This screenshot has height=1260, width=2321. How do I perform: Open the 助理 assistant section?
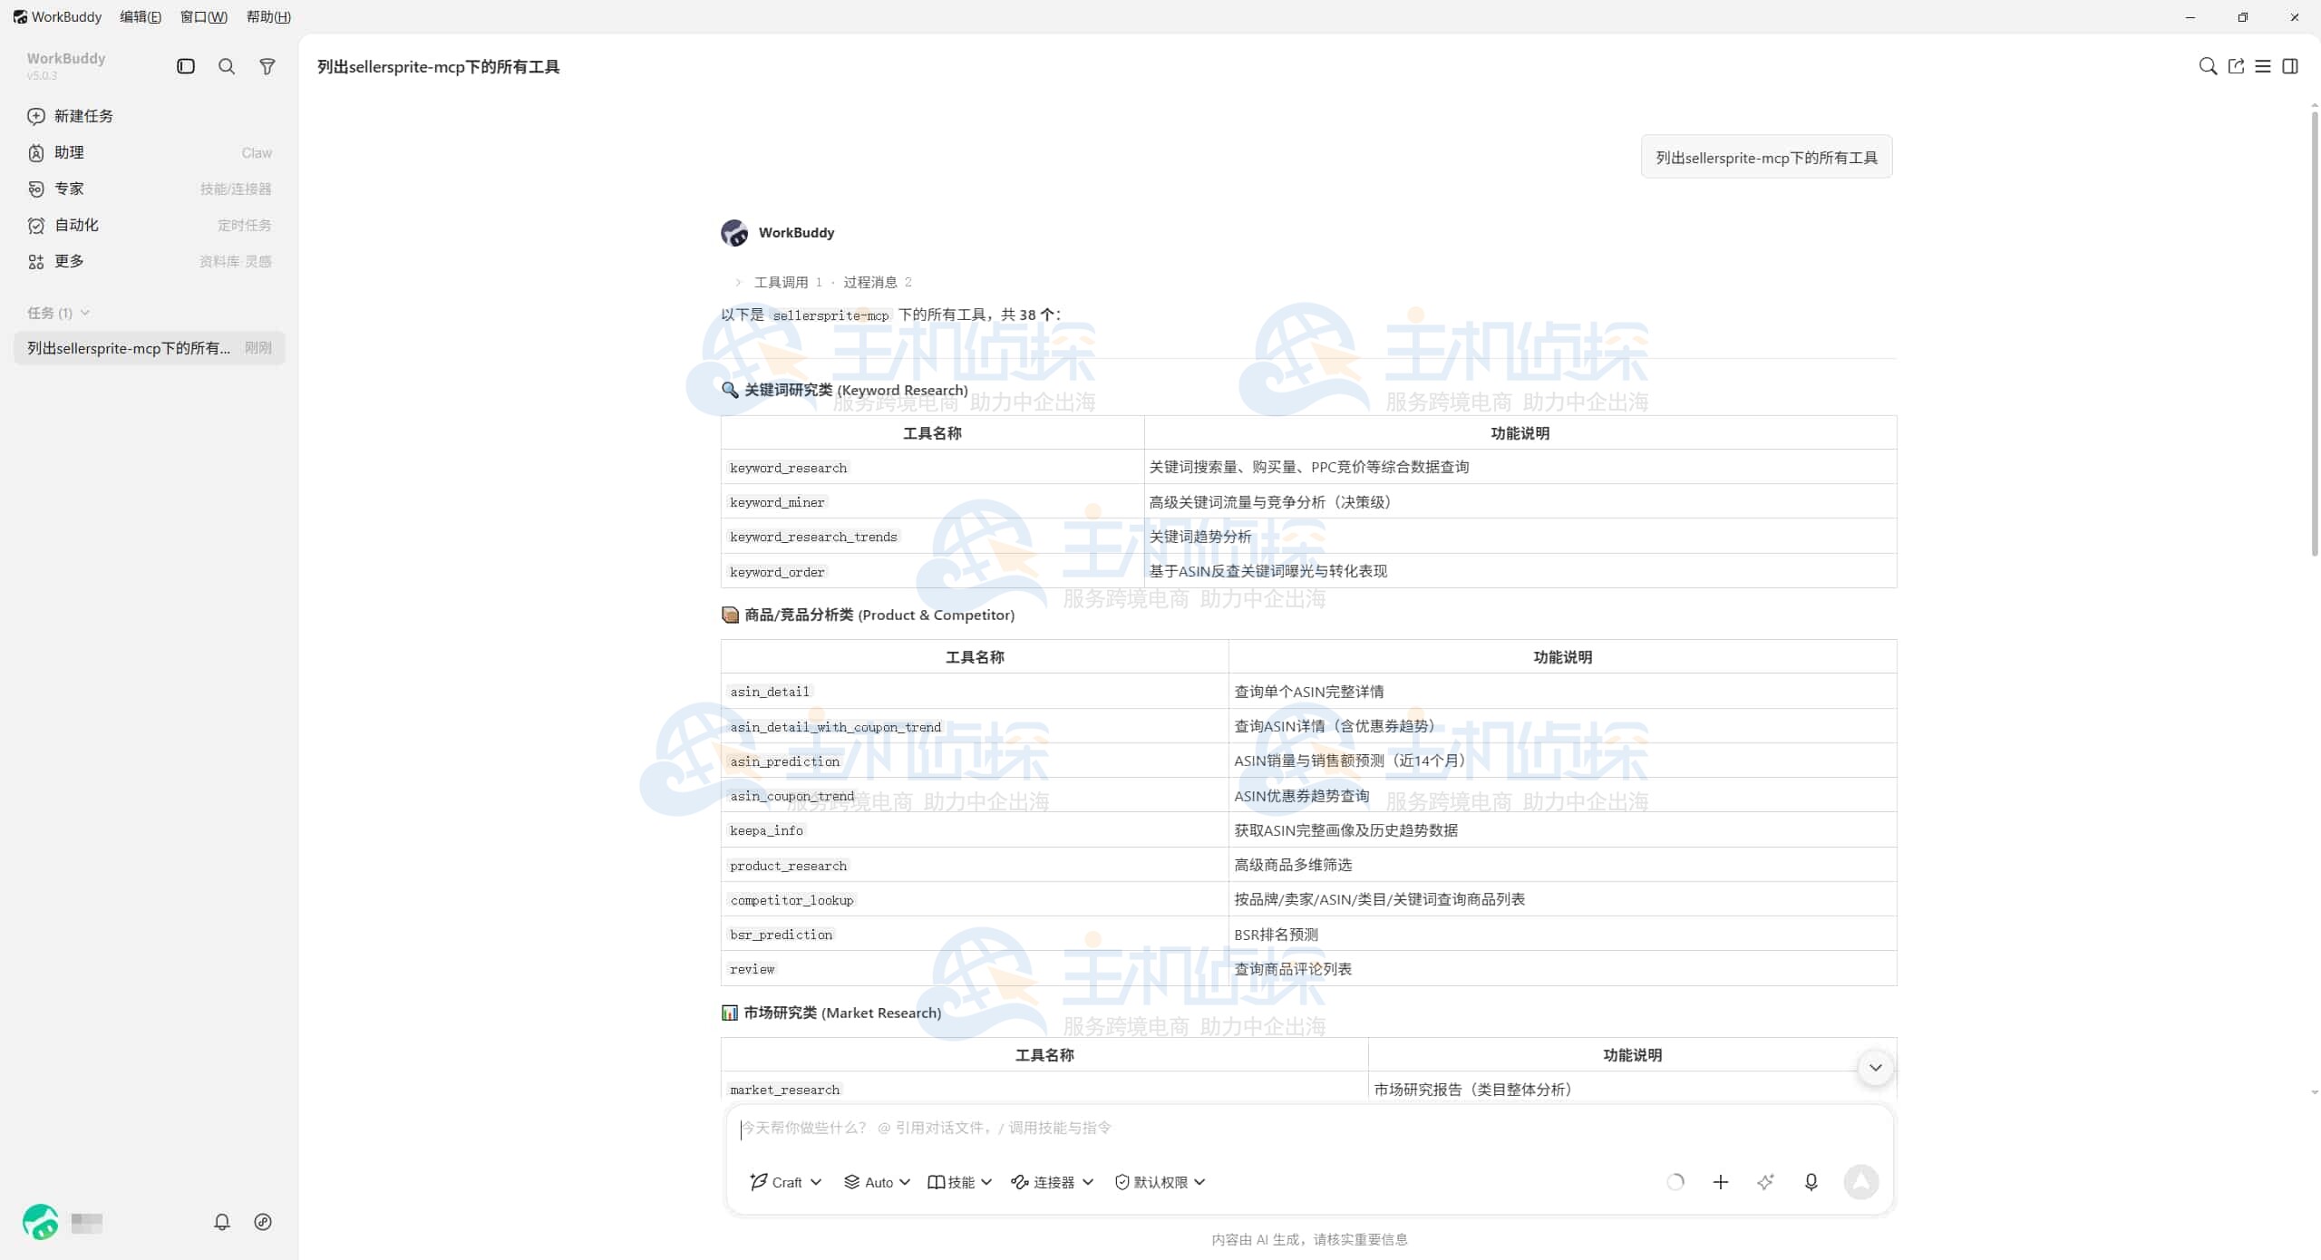click(150, 152)
